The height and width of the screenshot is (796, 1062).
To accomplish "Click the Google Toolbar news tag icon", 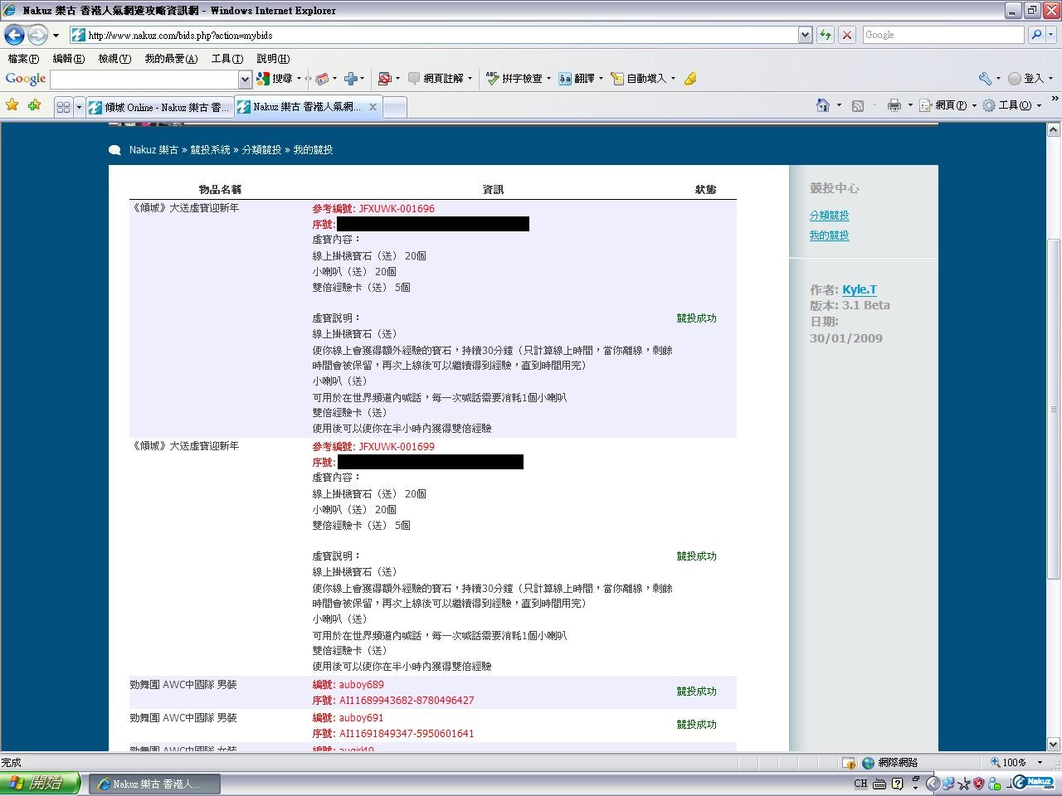I will click(322, 79).
